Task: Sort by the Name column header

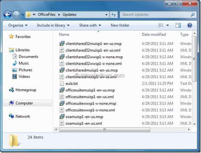Action: pos(64,35)
